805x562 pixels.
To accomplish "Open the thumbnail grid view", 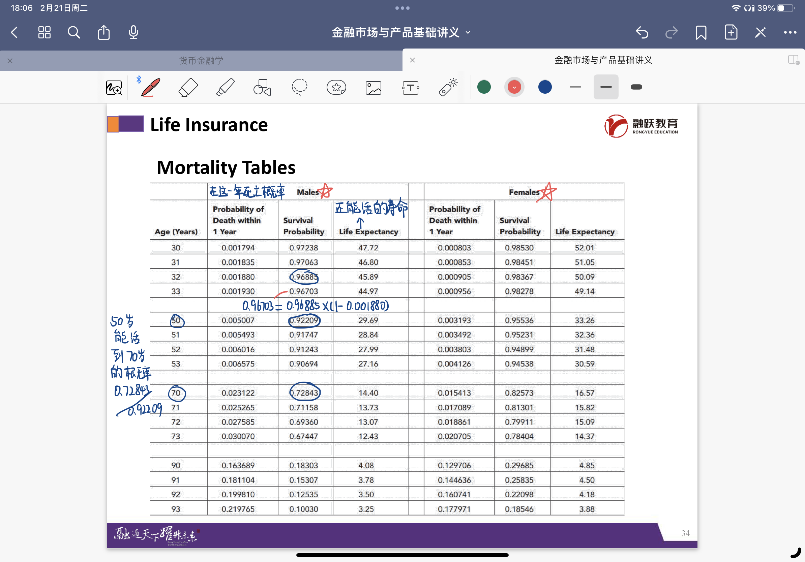I will pos(44,33).
